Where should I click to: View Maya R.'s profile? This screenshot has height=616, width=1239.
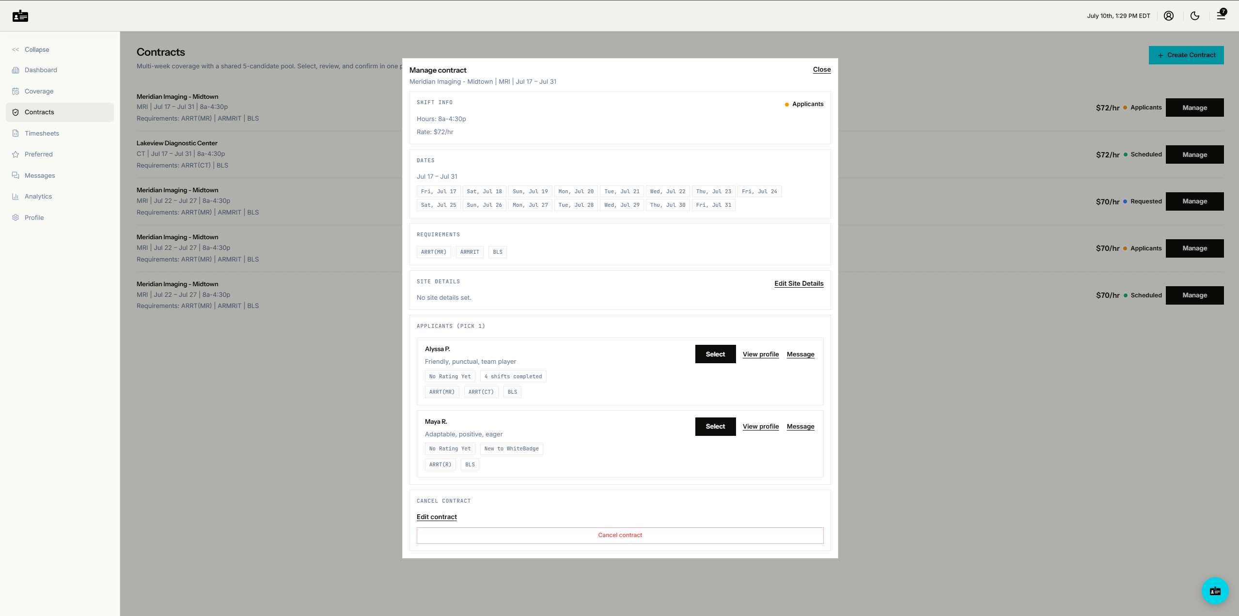pyautogui.click(x=761, y=427)
